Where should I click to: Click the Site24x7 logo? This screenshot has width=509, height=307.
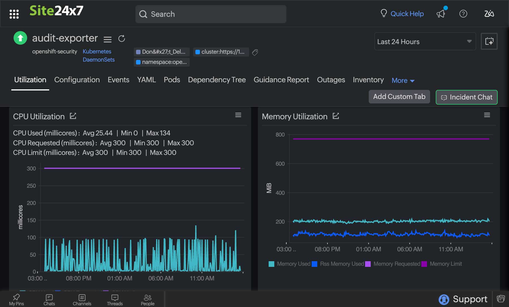tap(56, 11)
